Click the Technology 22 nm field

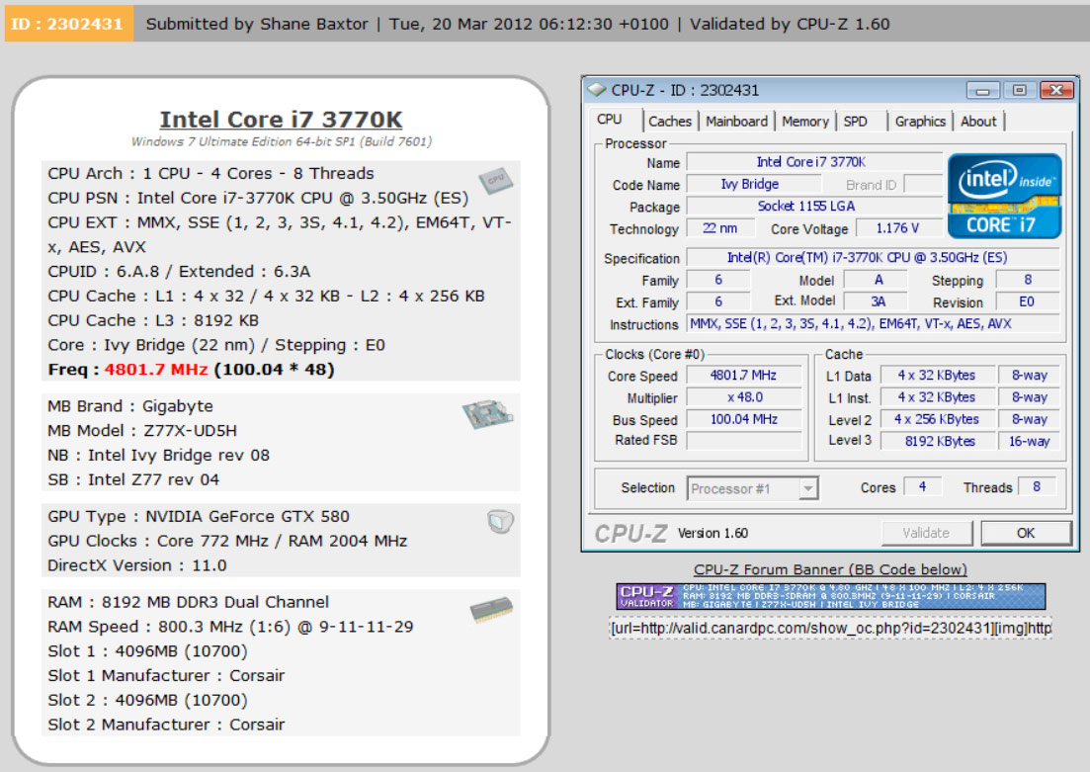pyautogui.click(x=720, y=228)
